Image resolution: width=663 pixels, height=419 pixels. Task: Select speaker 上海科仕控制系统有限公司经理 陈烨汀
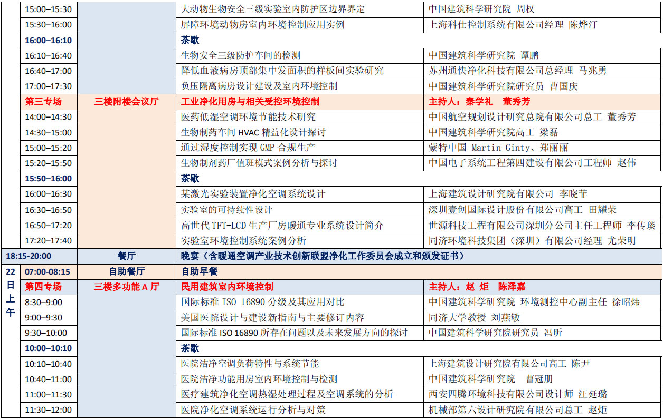(513, 25)
